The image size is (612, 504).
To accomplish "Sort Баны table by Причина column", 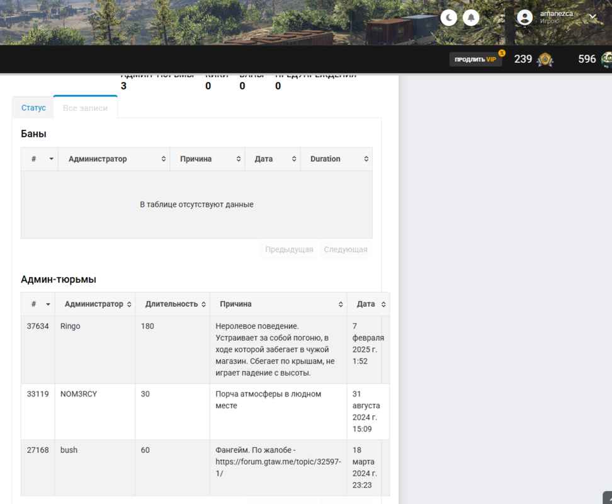I will (x=207, y=159).
